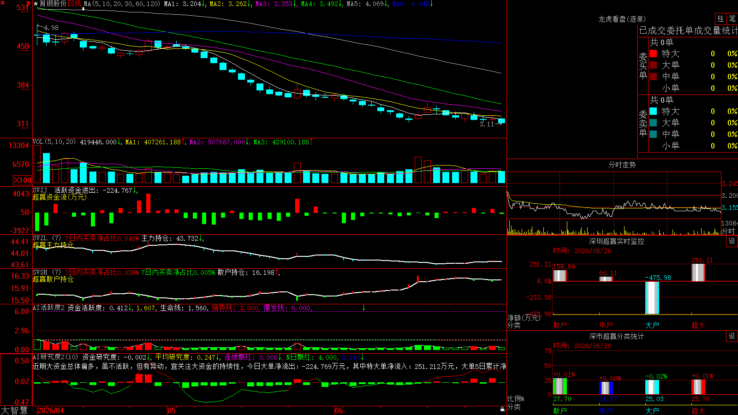
Task: Click the dark red 中单 buy-order swatch
Action: click(653, 77)
